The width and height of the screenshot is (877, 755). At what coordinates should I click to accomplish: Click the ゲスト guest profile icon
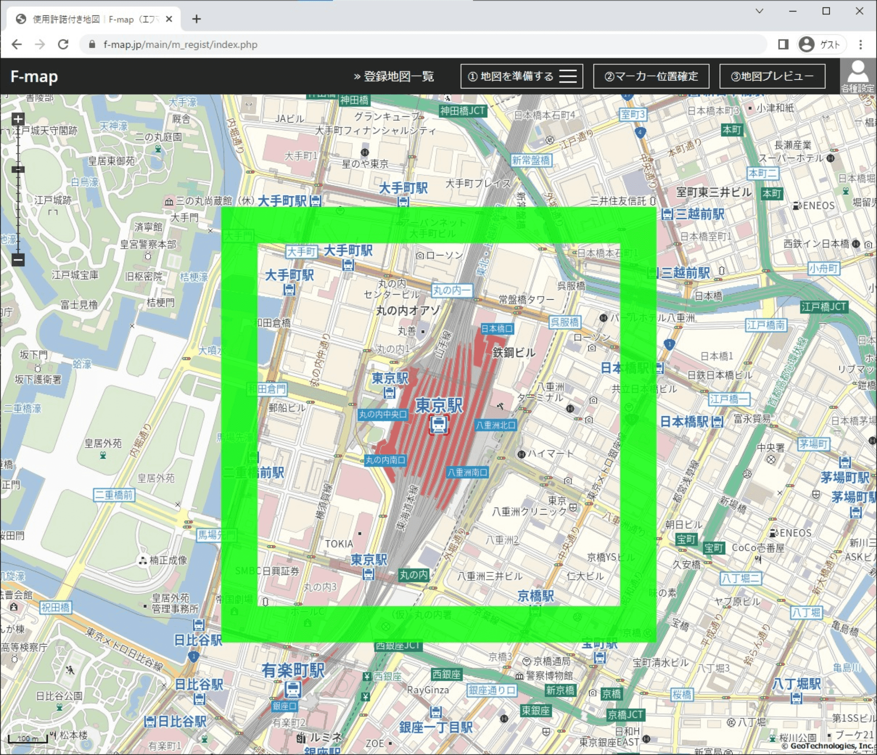point(807,44)
